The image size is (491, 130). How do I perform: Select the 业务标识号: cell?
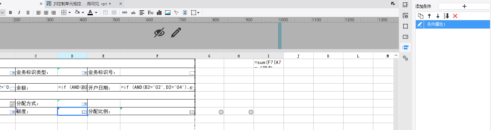pyautogui.click(x=104, y=72)
